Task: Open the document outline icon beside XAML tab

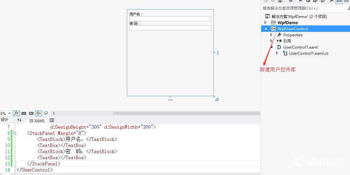Action: [52, 120]
